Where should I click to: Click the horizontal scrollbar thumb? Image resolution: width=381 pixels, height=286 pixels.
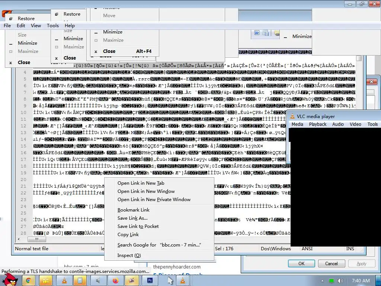point(37,239)
